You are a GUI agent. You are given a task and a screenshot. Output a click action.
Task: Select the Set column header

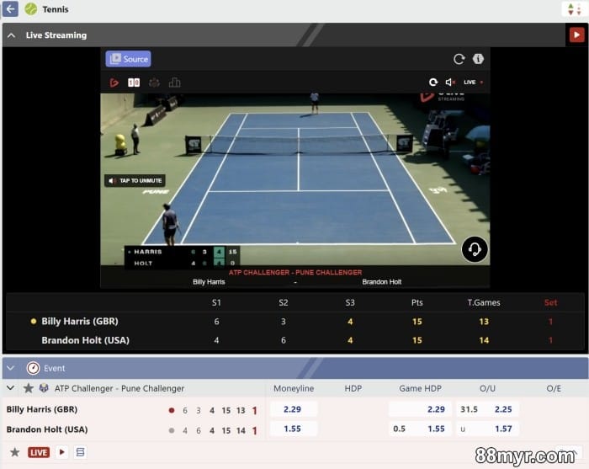tap(550, 302)
